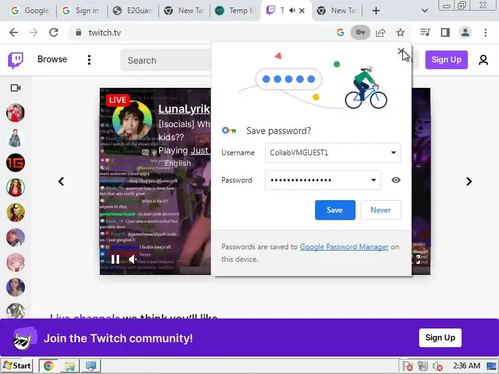Click the Followed Channels camera icon in the sidebar
Viewport: 499px width, 374px height.
click(15, 88)
